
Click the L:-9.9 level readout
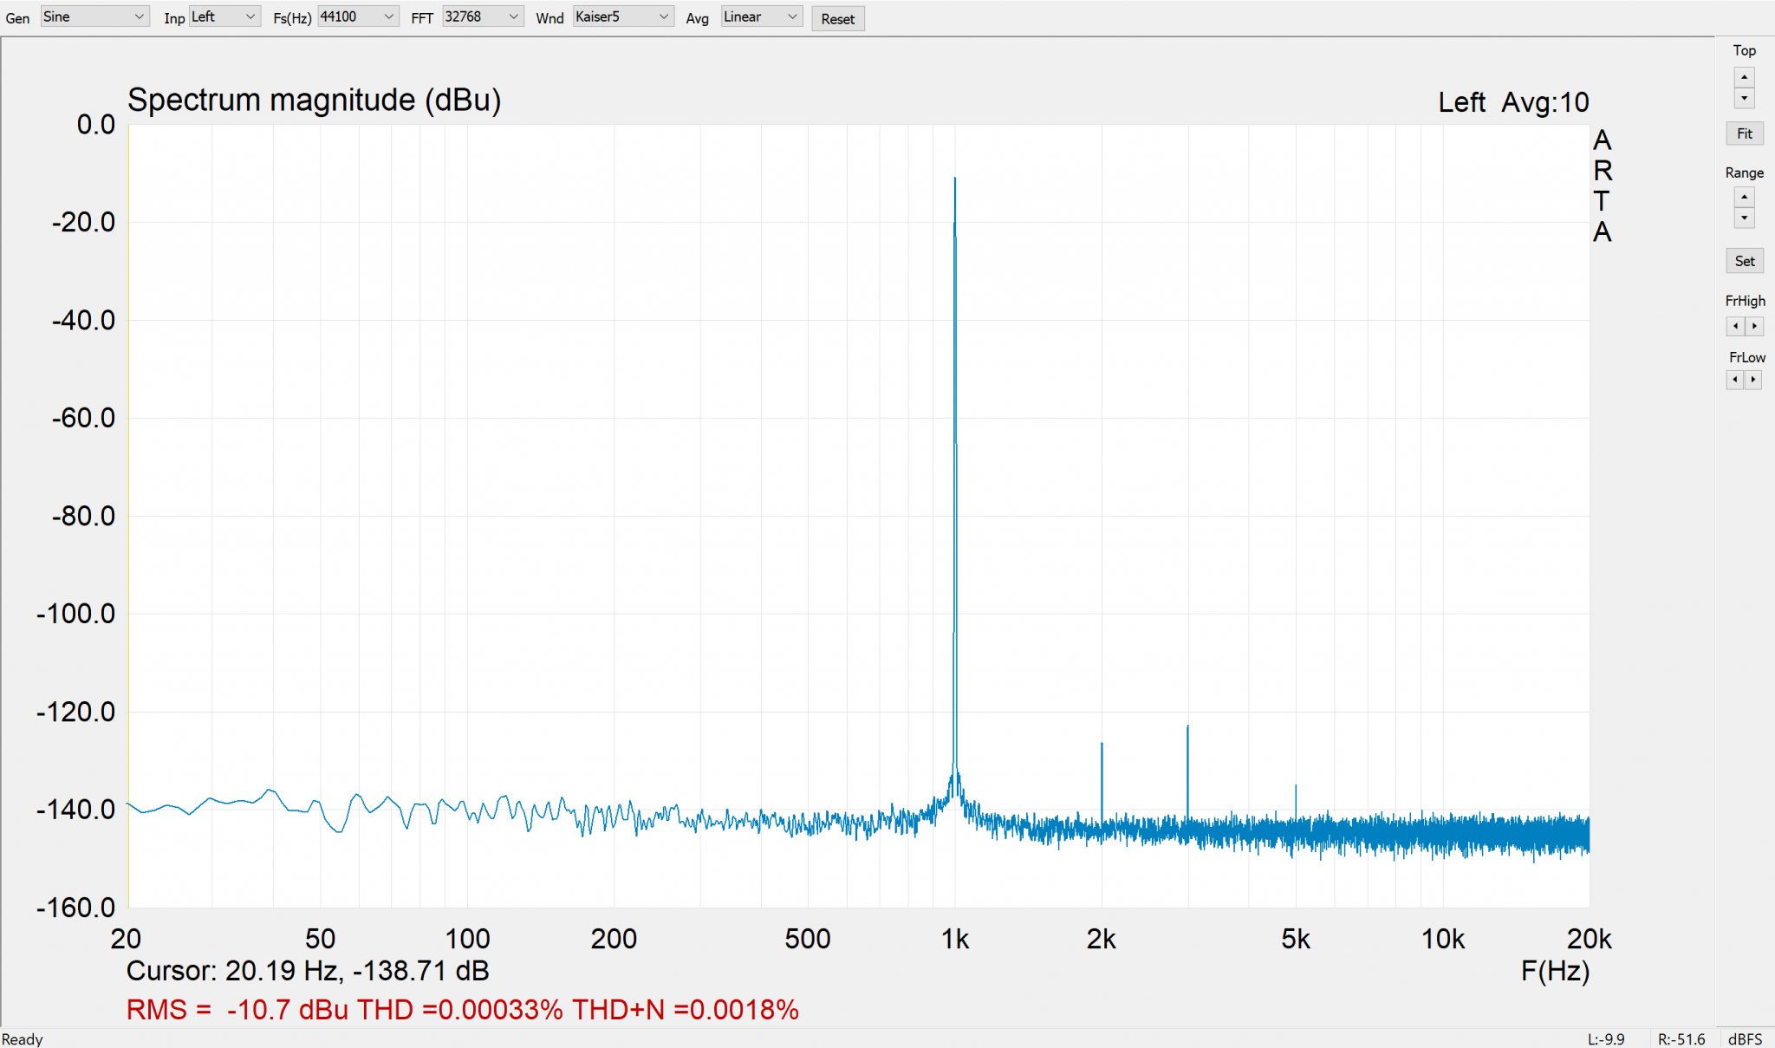coord(1606,1038)
